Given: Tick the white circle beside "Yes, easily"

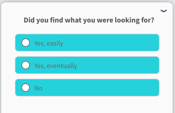Looking at the screenshot, I should click(26, 43).
